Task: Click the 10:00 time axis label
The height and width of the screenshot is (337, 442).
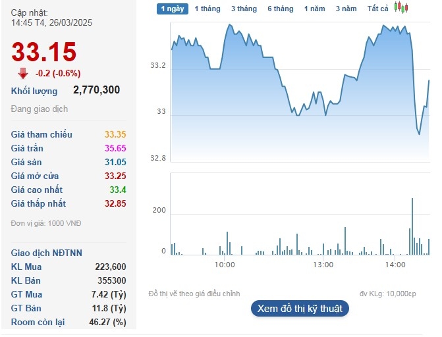Action: tap(225, 265)
